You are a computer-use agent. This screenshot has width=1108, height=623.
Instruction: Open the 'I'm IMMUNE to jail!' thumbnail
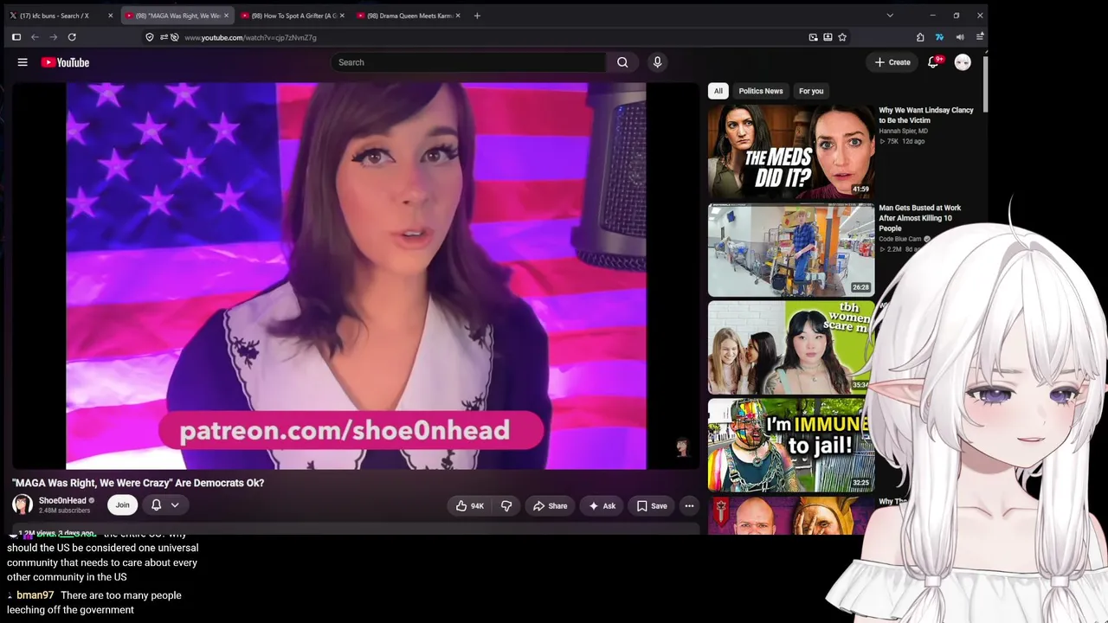point(791,445)
